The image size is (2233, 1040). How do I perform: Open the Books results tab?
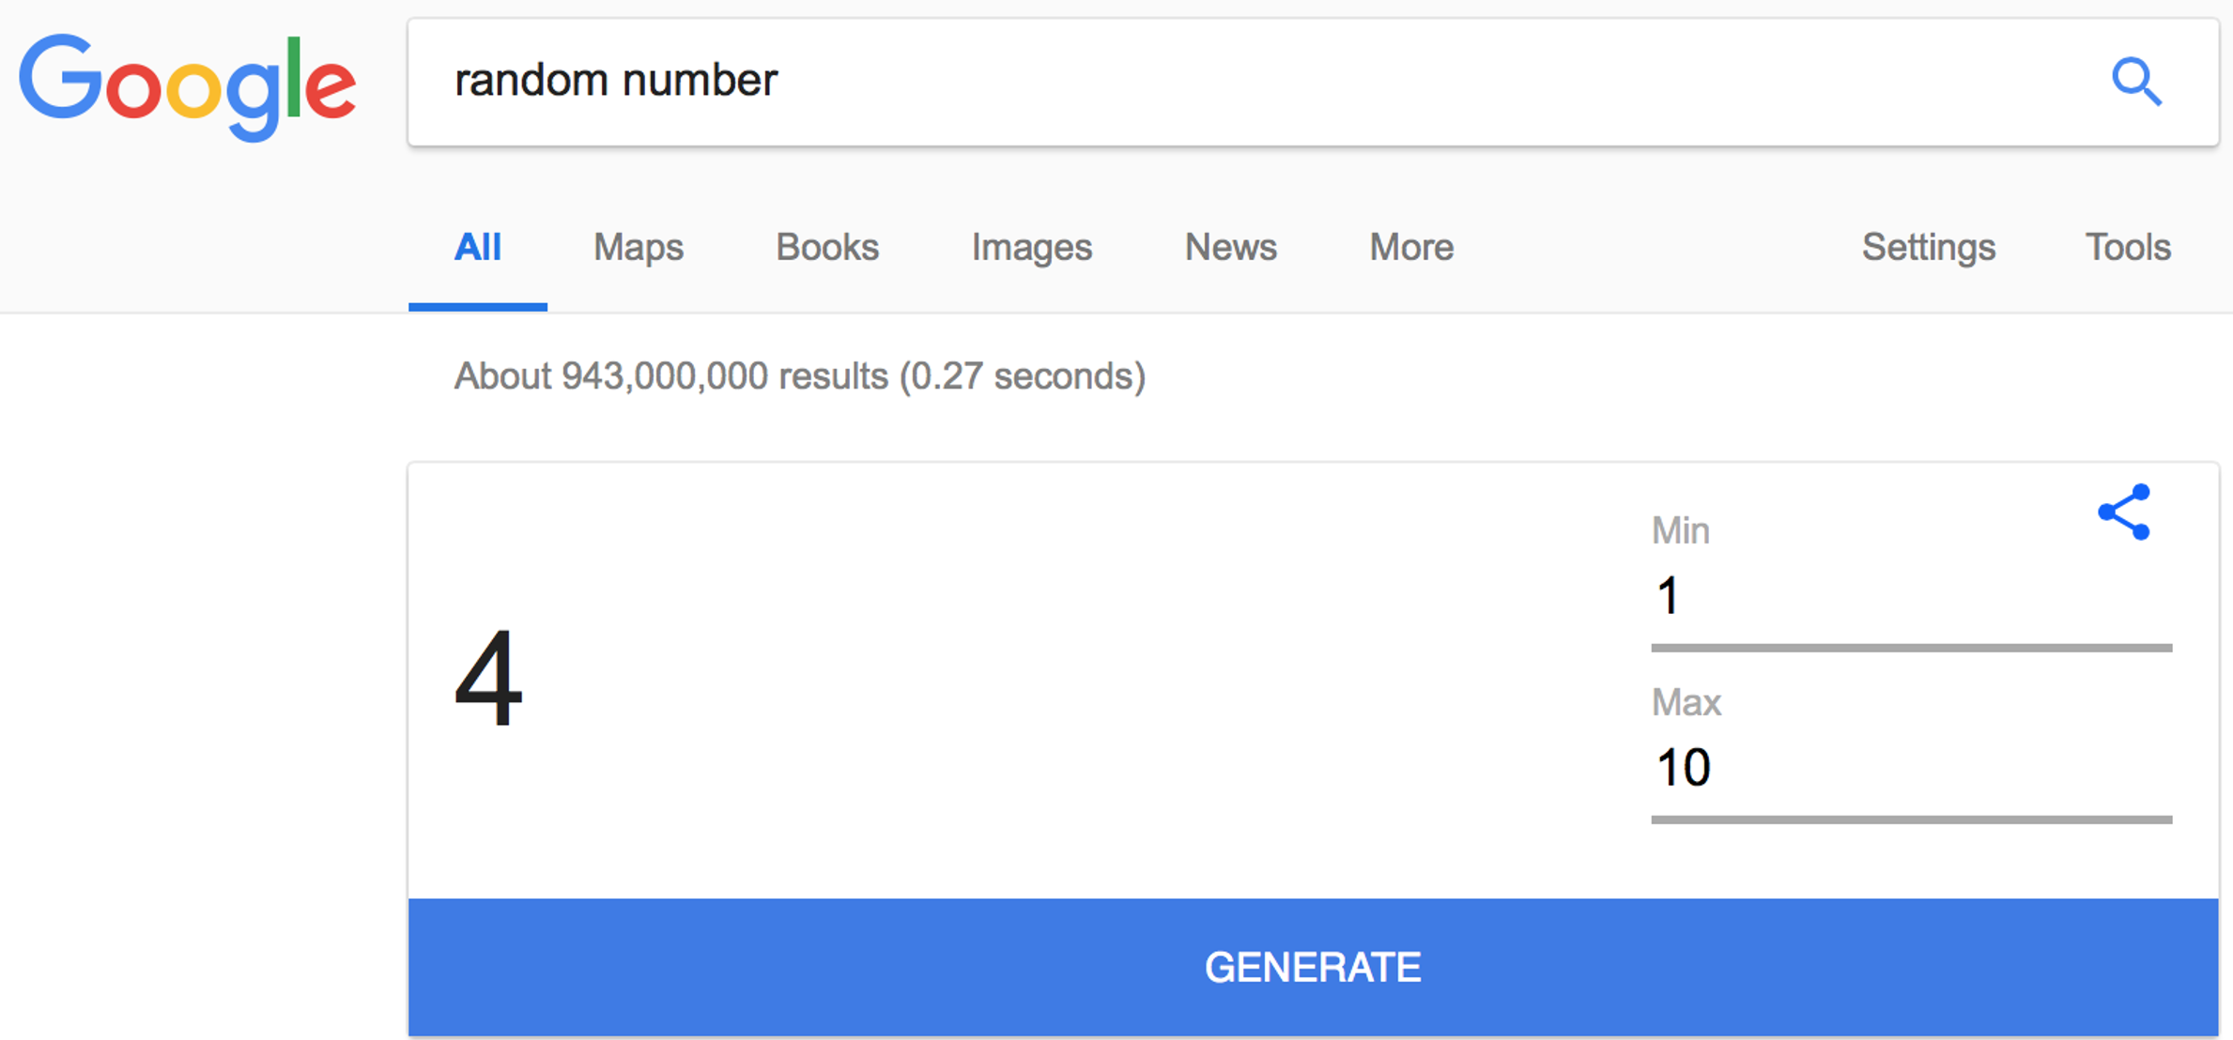[x=826, y=248]
